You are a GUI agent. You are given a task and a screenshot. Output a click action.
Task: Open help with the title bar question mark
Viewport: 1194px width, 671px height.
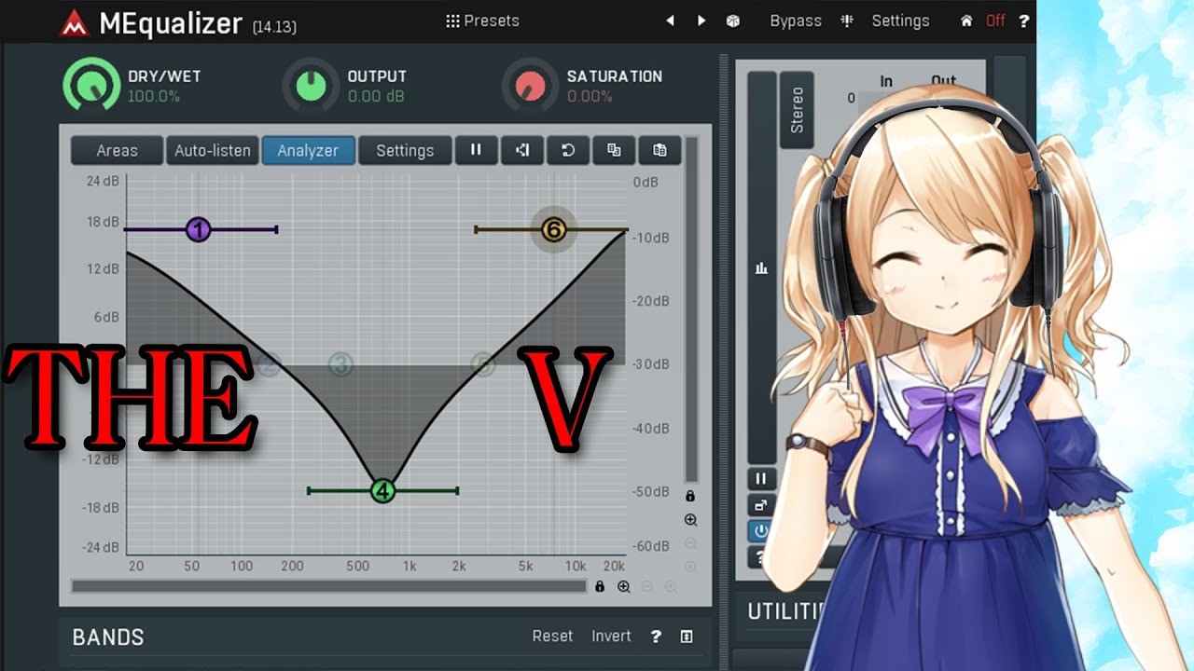point(1024,21)
